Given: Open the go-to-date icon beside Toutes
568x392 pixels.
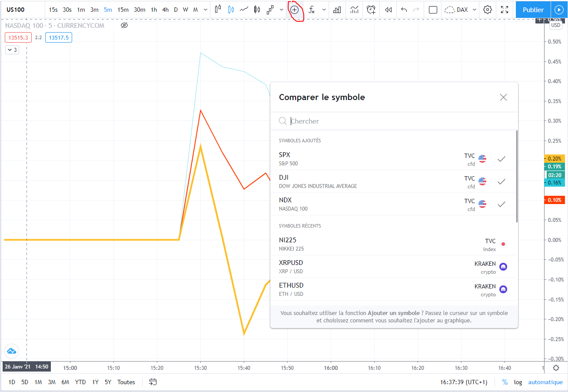Looking at the screenshot, I should (x=153, y=382).
